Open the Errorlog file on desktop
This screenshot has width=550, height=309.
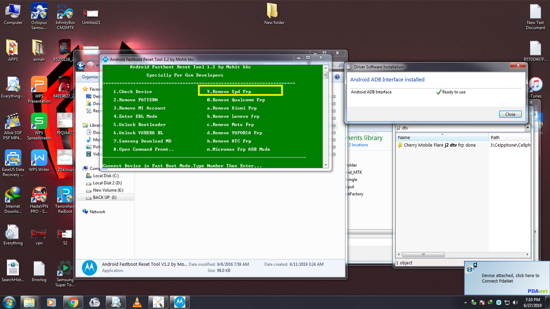[39, 271]
